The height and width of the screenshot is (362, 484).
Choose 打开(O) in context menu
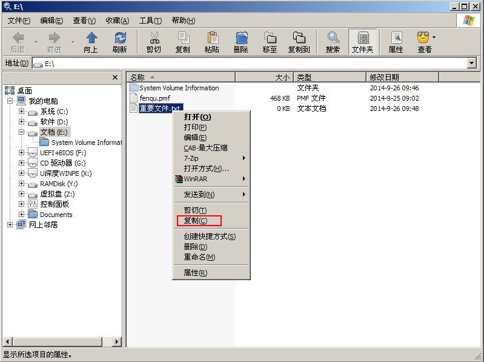point(211,117)
